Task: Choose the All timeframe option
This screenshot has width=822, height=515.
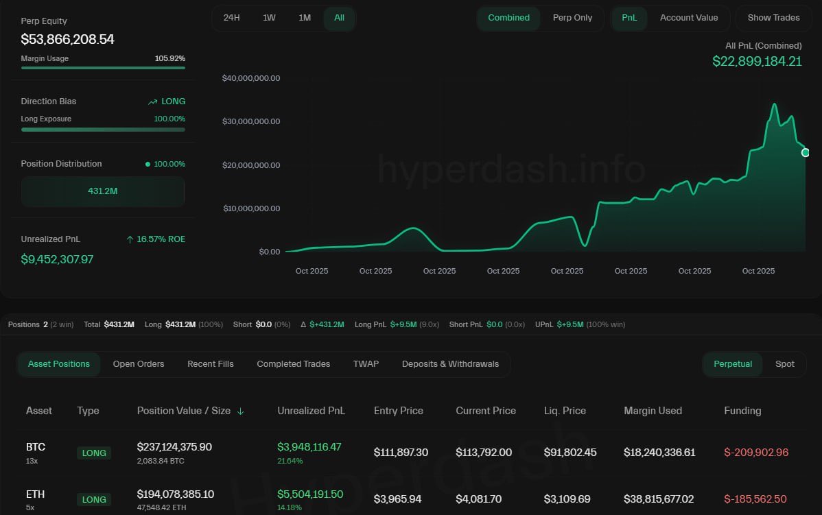Action: pos(339,18)
